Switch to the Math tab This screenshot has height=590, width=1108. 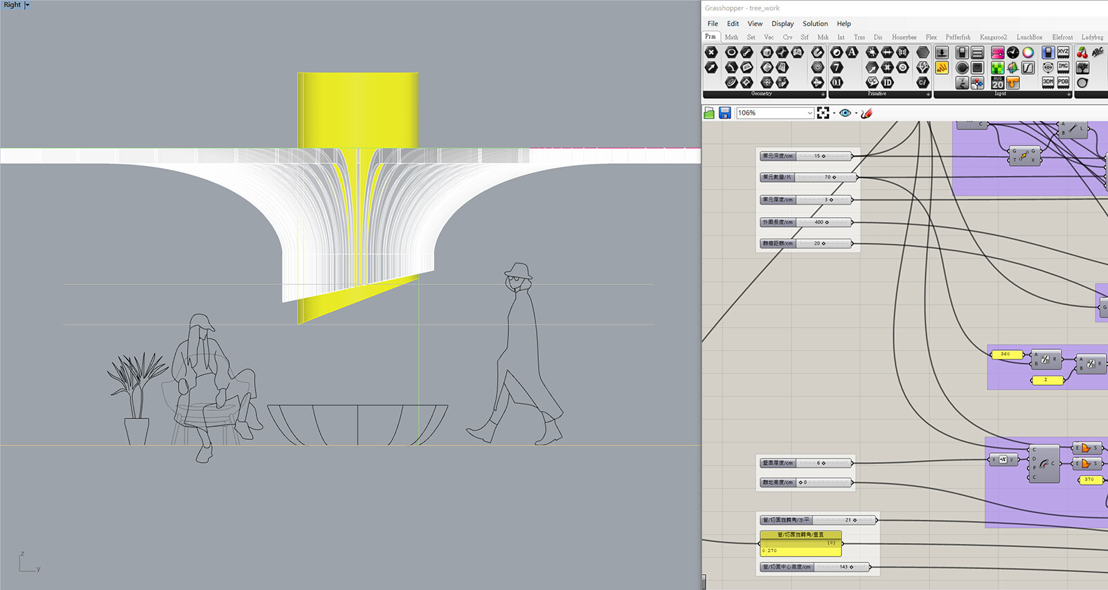(731, 37)
